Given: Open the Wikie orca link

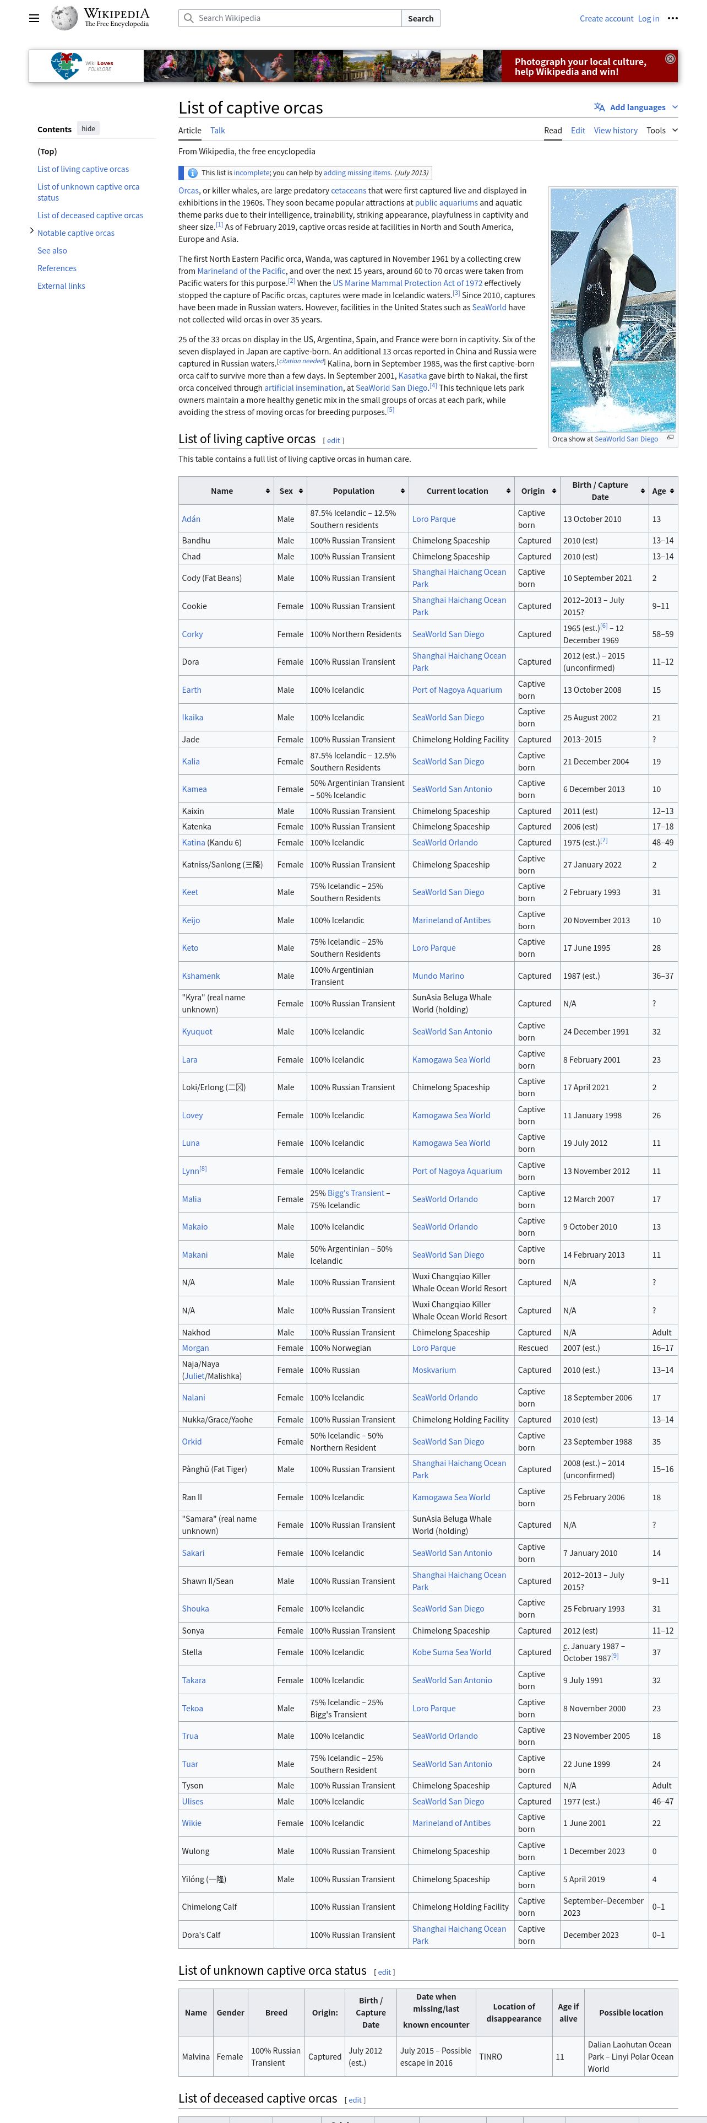Looking at the screenshot, I should coord(192,1823).
